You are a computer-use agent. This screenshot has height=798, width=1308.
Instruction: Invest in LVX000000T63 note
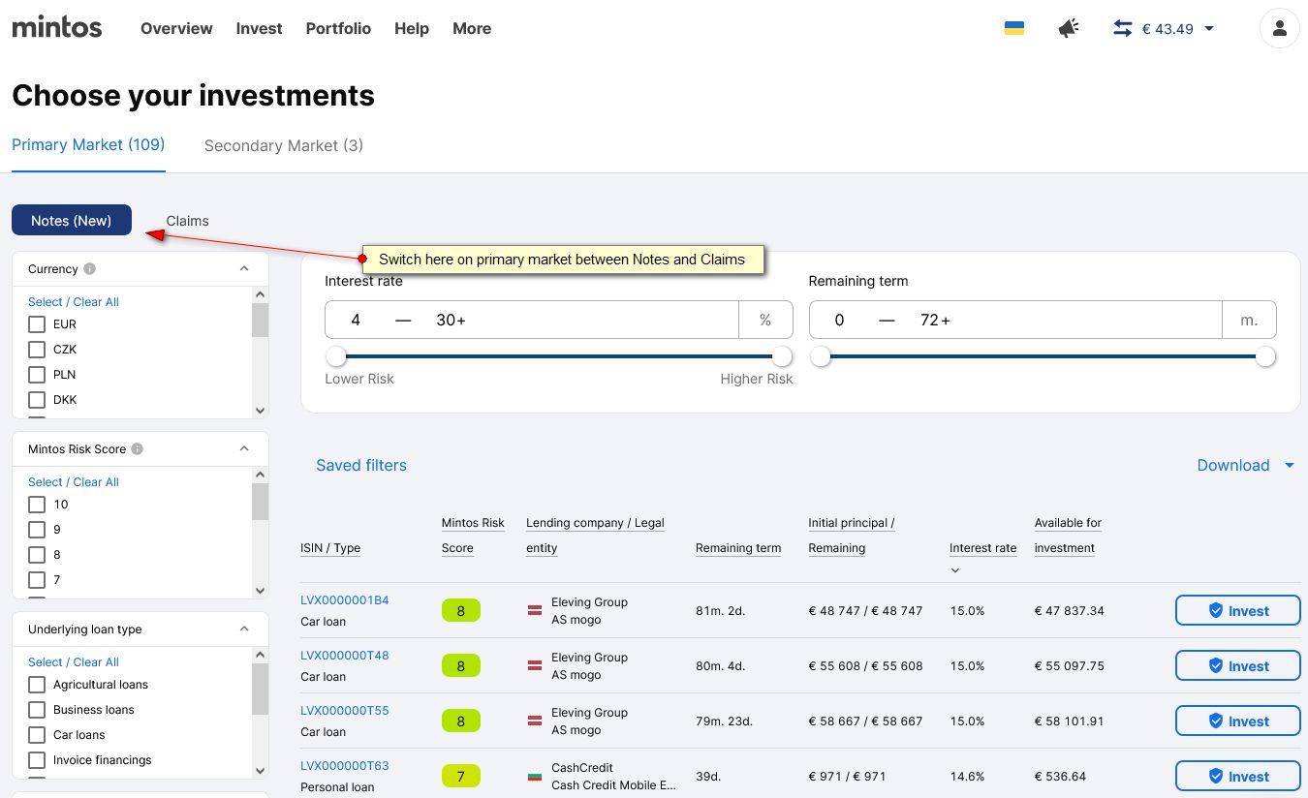1237,777
